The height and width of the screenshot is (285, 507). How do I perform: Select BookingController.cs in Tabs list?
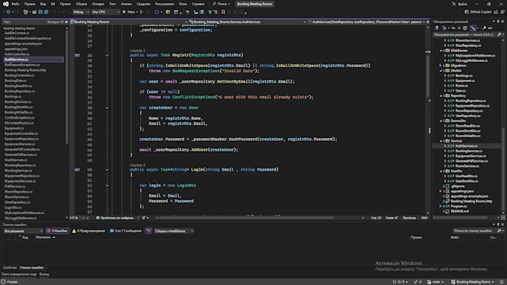click(x=19, y=75)
